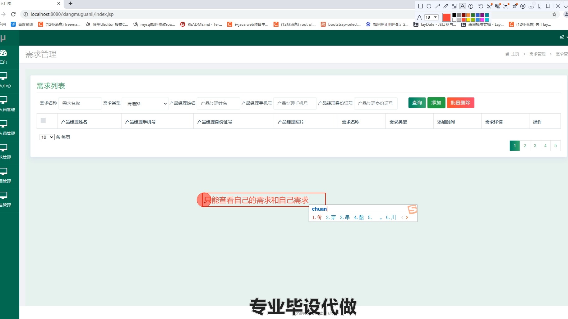This screenshot has width=568, height=319.
Task: Open a new browser tab
Action: point(71,3)
